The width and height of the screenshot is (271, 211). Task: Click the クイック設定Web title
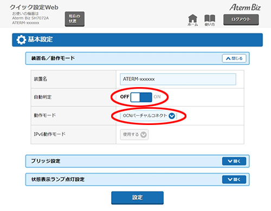click(34, 8)
